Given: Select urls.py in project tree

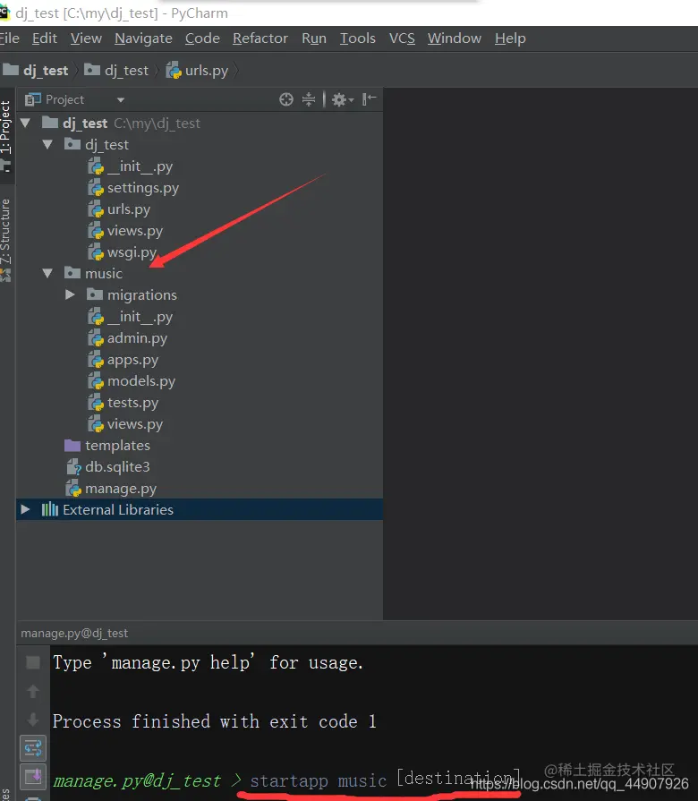Looking at the screenshot, I should [x=119, y=209].
